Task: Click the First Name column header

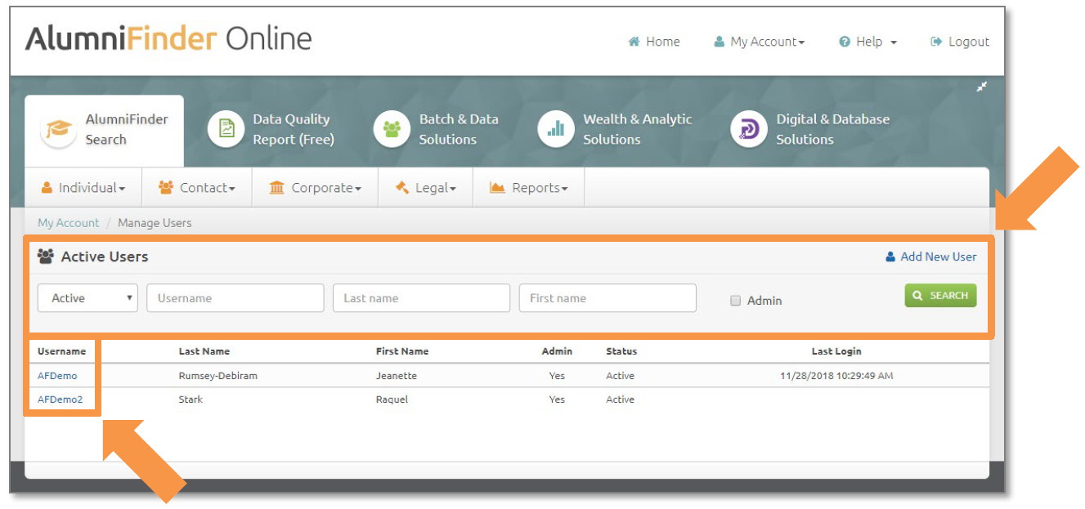Action: [402, 351]
